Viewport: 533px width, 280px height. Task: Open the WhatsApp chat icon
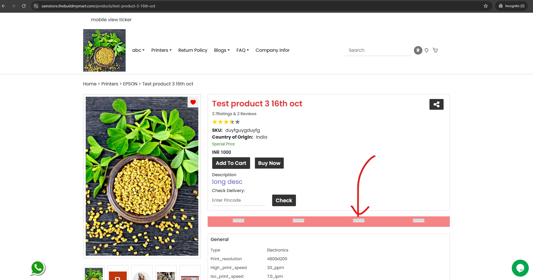click(x=38, y=268)
